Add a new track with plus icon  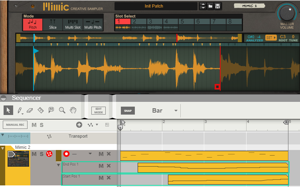tap(79, 125)
